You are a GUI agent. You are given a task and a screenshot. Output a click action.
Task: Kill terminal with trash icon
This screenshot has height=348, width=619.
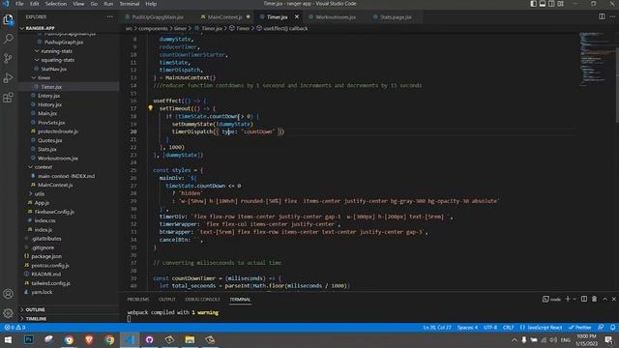click(x=594, y=299)
